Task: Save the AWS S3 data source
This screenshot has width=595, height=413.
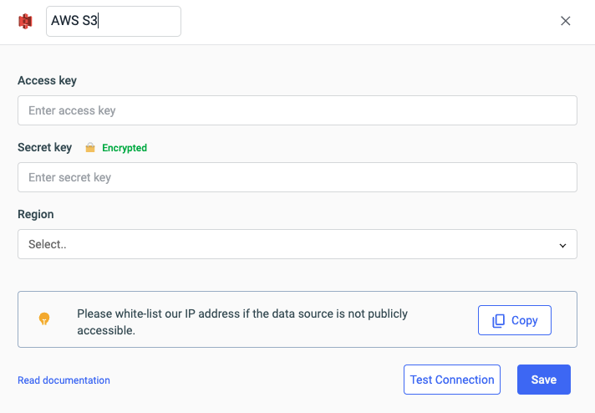Action: click(x=543, y=380)
